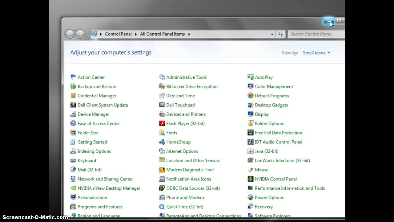Screen dimensions: 394x222
Task: Open the Performance Information and Tools link
Action: coord(290,188)
